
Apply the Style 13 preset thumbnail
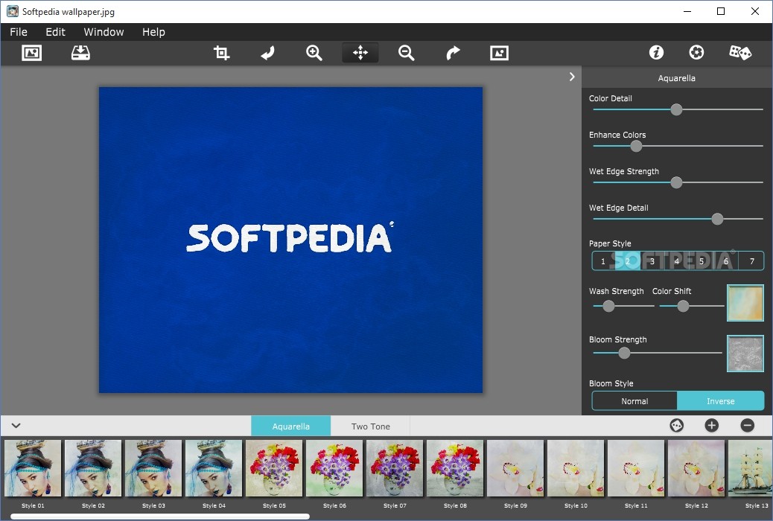click(x=751, y=468)
